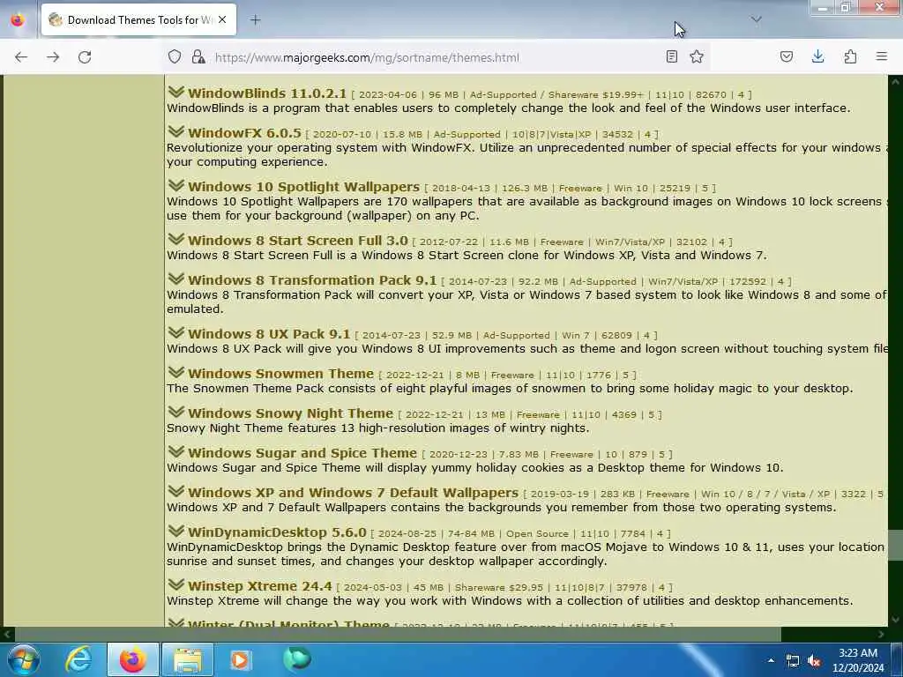Show hidden tray icons arrow
This screenshot has width=903, height=677.
tap(771, 660)
